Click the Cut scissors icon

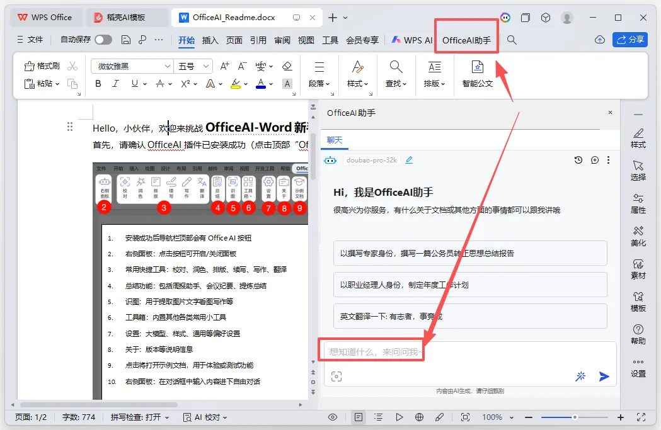[72, 66]
